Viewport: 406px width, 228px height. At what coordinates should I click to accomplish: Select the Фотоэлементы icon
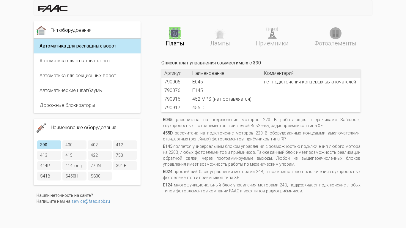click(x=335, y=33)
